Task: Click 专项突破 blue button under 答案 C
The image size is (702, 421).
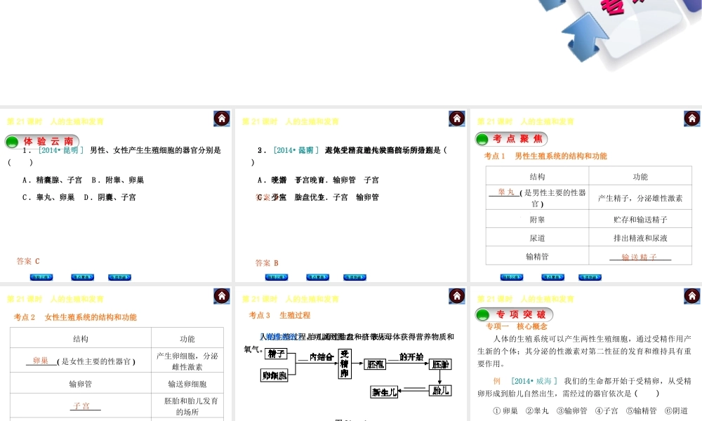Action: [119, 277]
